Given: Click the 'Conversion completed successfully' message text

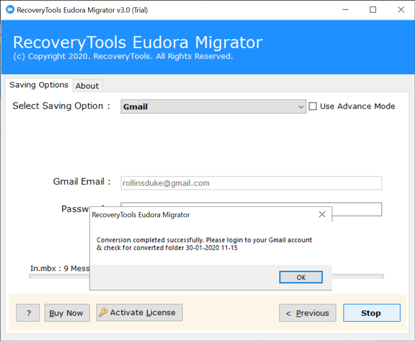Looking at the screenshot, I should [x=204, y=244].
